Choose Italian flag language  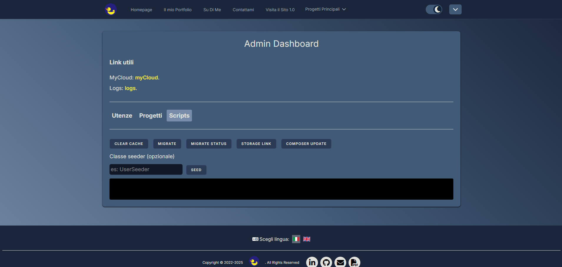coord(296,239)
